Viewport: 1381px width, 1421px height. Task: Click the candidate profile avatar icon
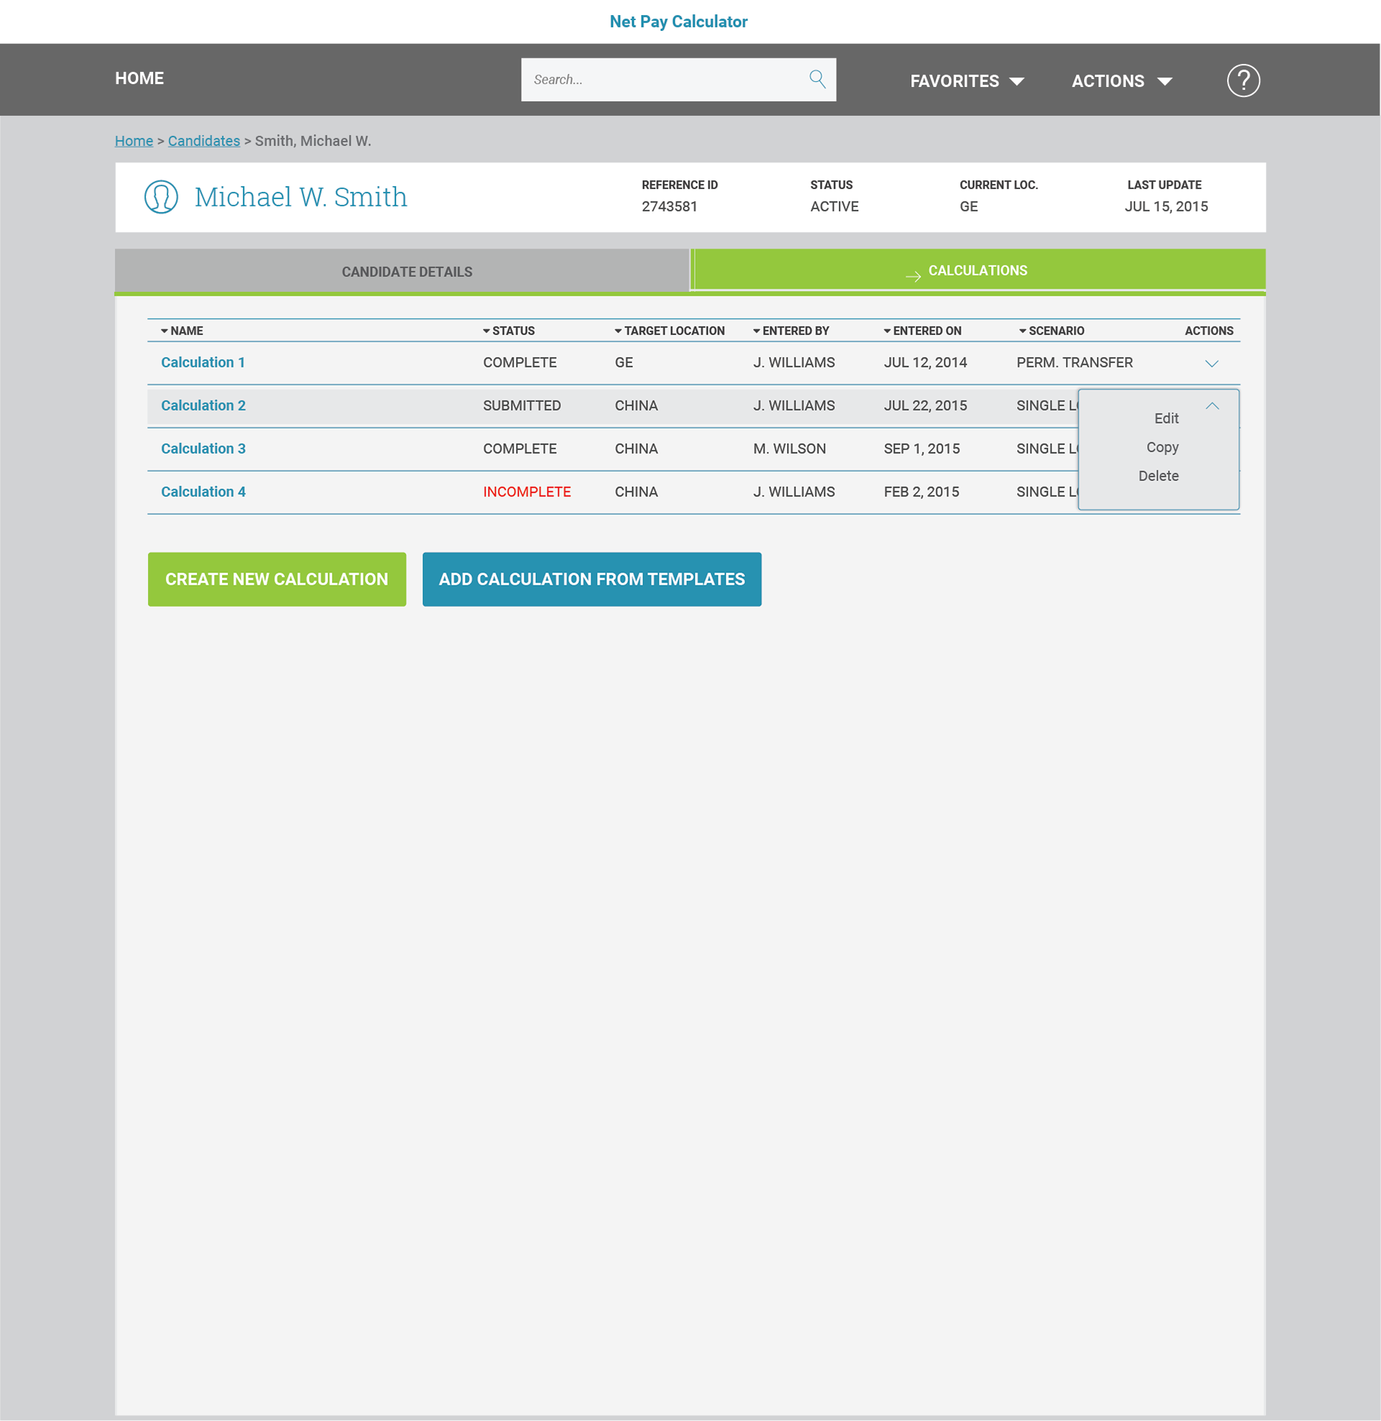point(161,197)
